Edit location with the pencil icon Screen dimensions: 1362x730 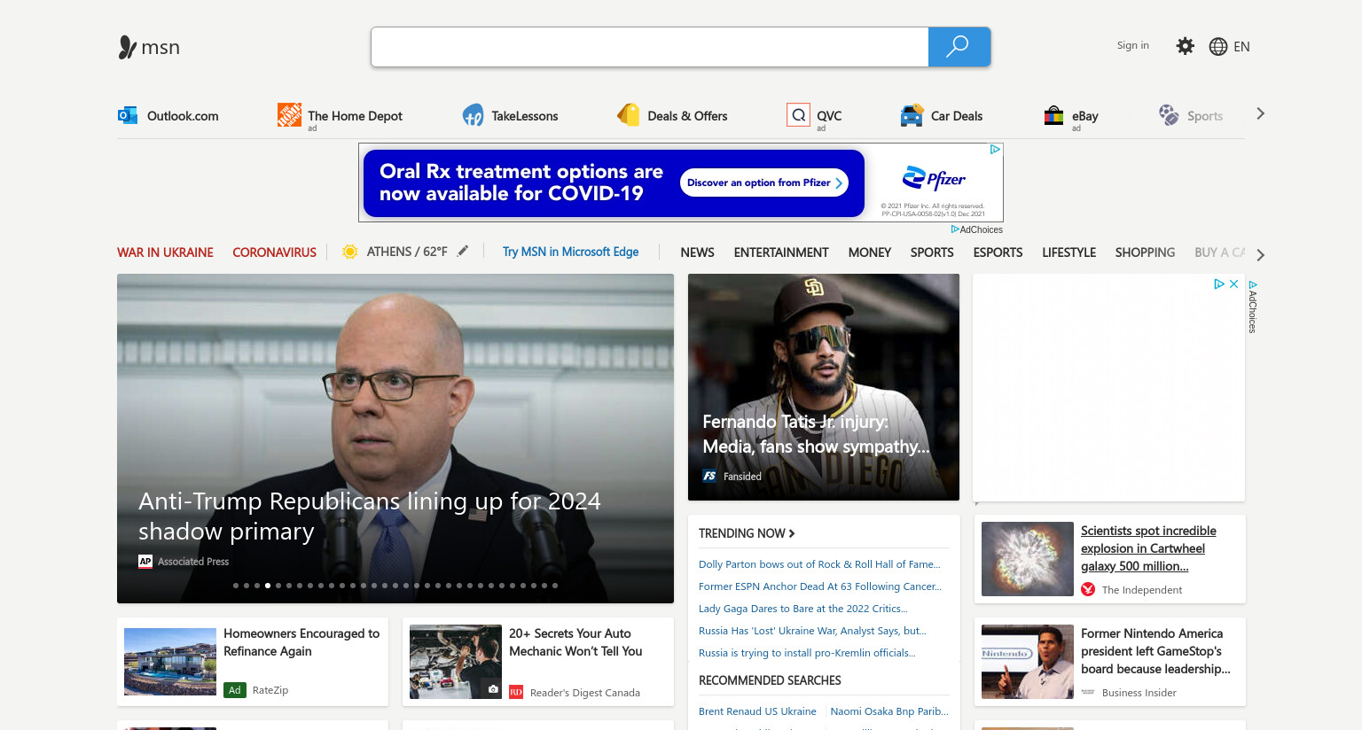coord(463,252)
